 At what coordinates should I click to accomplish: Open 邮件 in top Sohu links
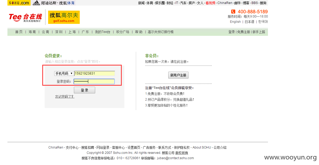237,3
